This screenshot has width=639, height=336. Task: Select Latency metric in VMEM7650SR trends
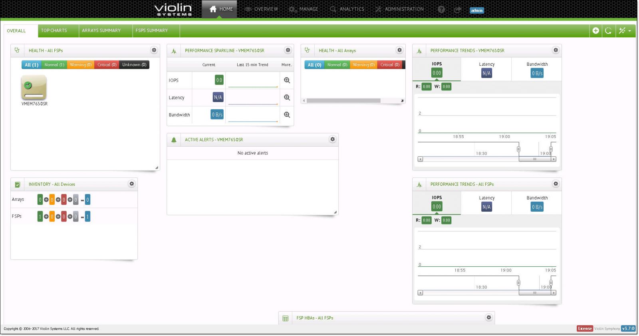click(486, 69)
